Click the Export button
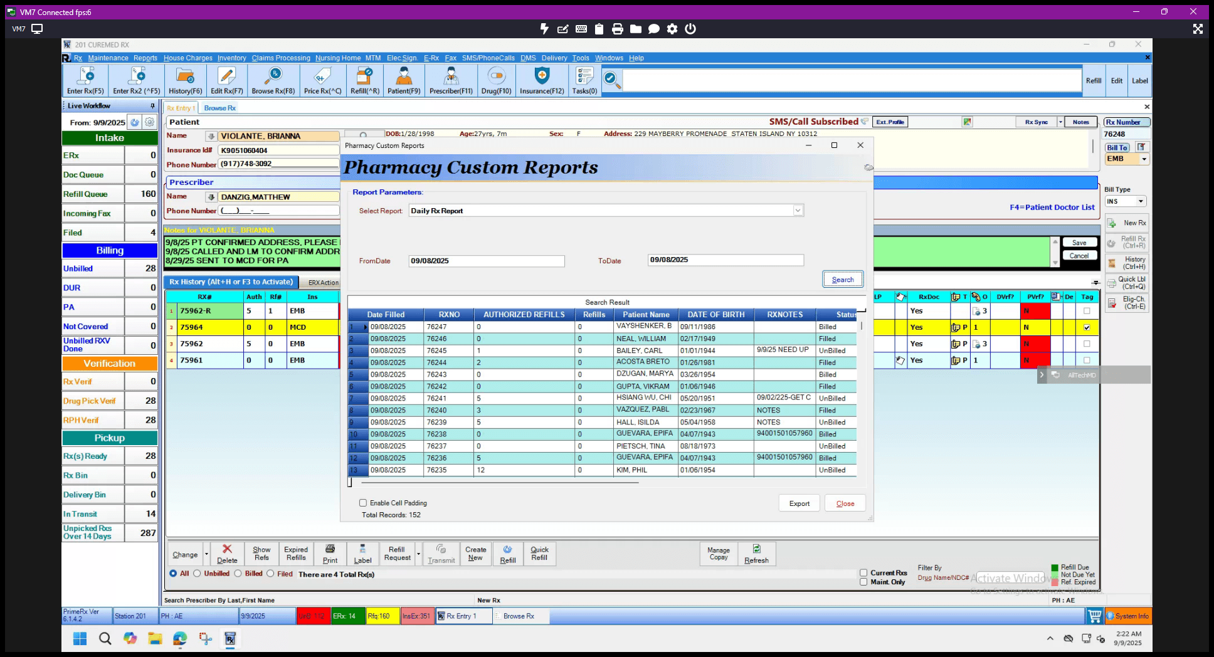The height and width of the screenshot is (657, 1214). pyautogui.click(x=800, y=503)
